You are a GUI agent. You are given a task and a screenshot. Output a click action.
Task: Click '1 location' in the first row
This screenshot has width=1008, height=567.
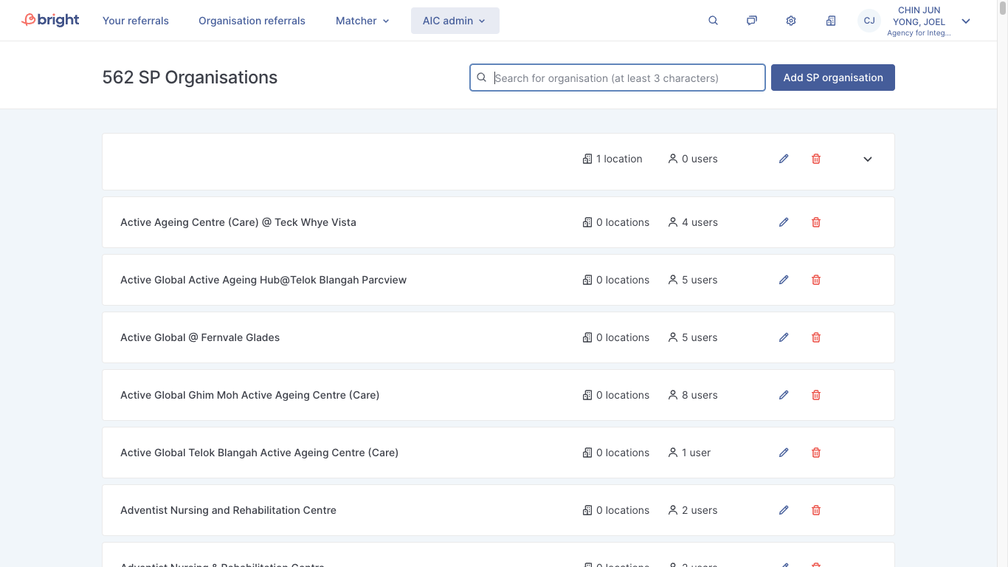pos(612,159)
